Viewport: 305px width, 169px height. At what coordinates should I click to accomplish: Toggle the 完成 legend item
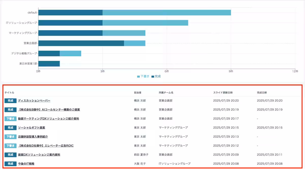click(x=156, y=76)
